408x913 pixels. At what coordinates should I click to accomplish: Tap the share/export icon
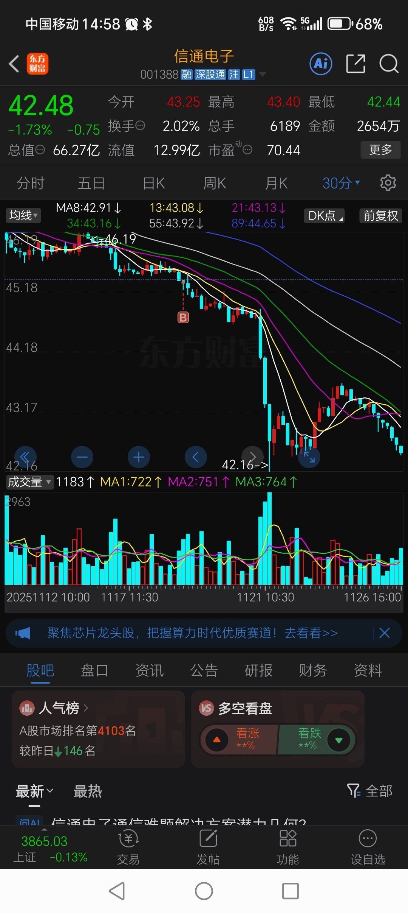pyautogui.click(x=356, y=64)
